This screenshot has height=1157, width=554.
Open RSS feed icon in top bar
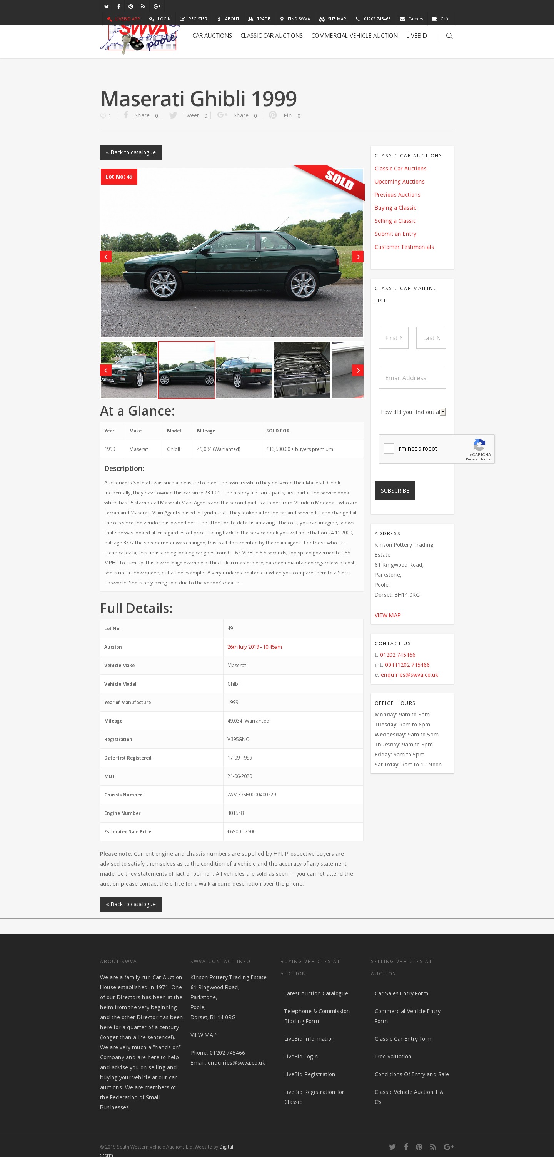pos(143,6)
